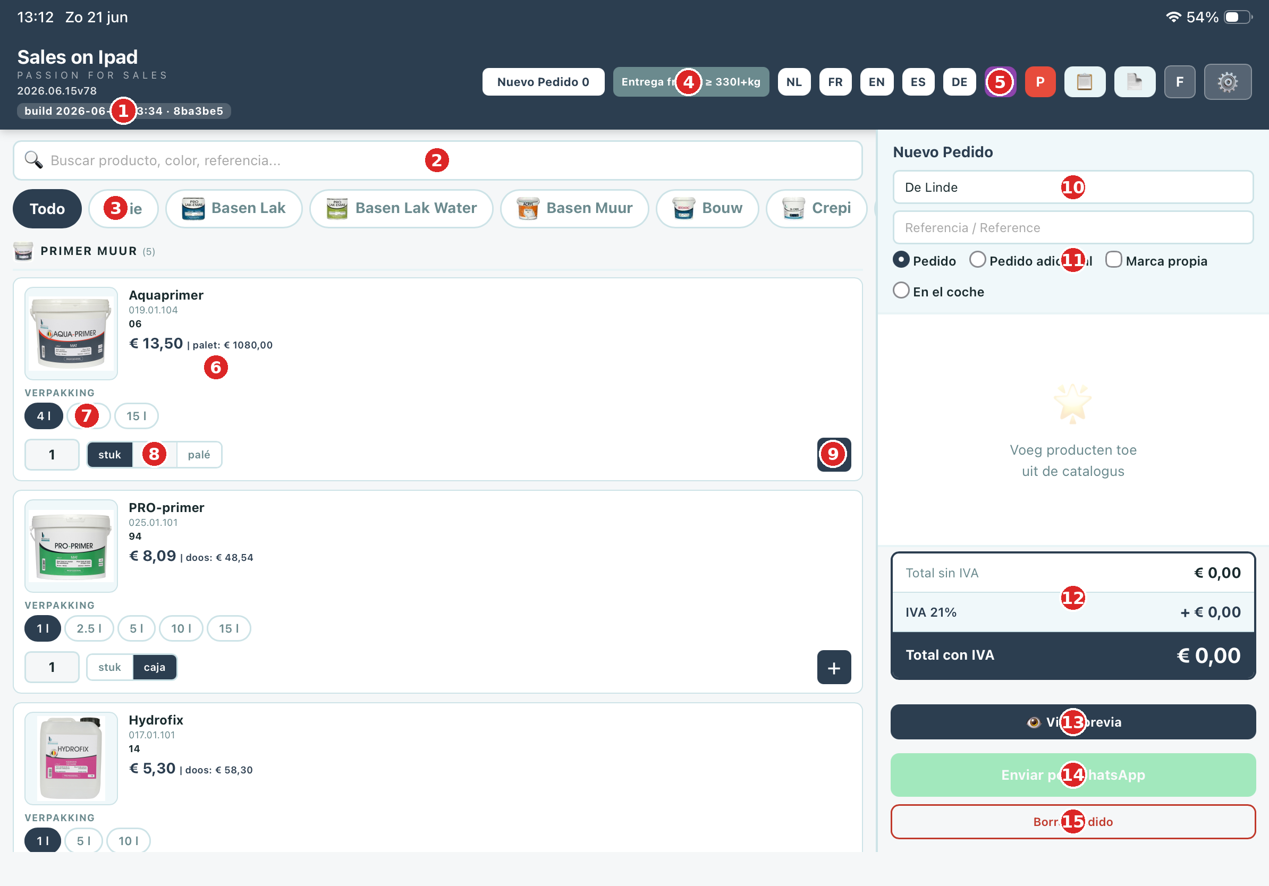Choose the 15 l packaging for Aquaprimer
1269x886 pixels.
click(136, 416)
